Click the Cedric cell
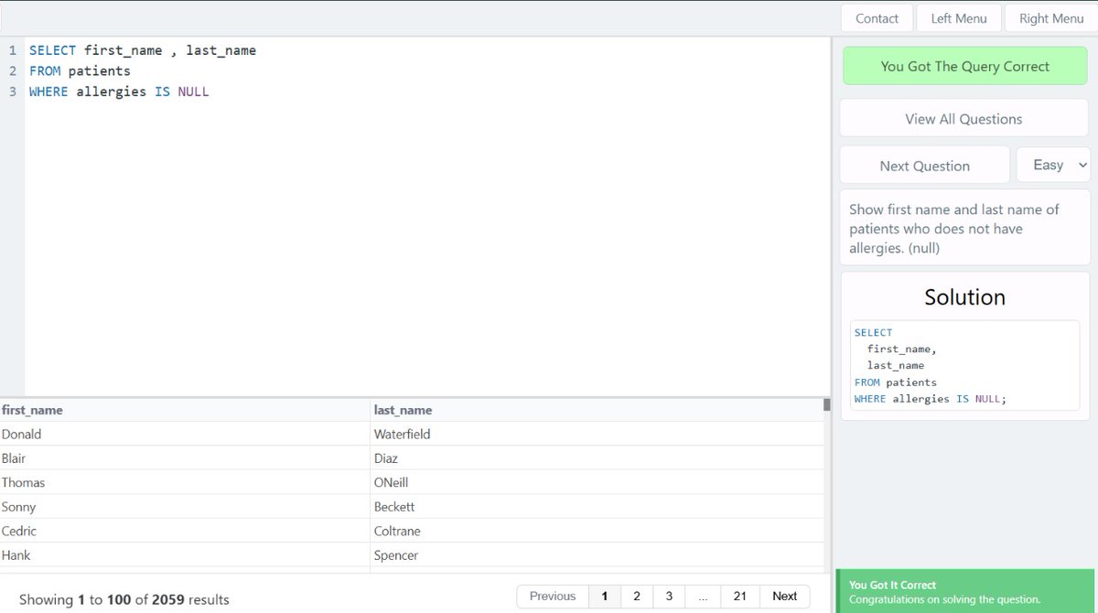Image resolution: width=1098 pixels, height=613 pixels. coord(185,531)
